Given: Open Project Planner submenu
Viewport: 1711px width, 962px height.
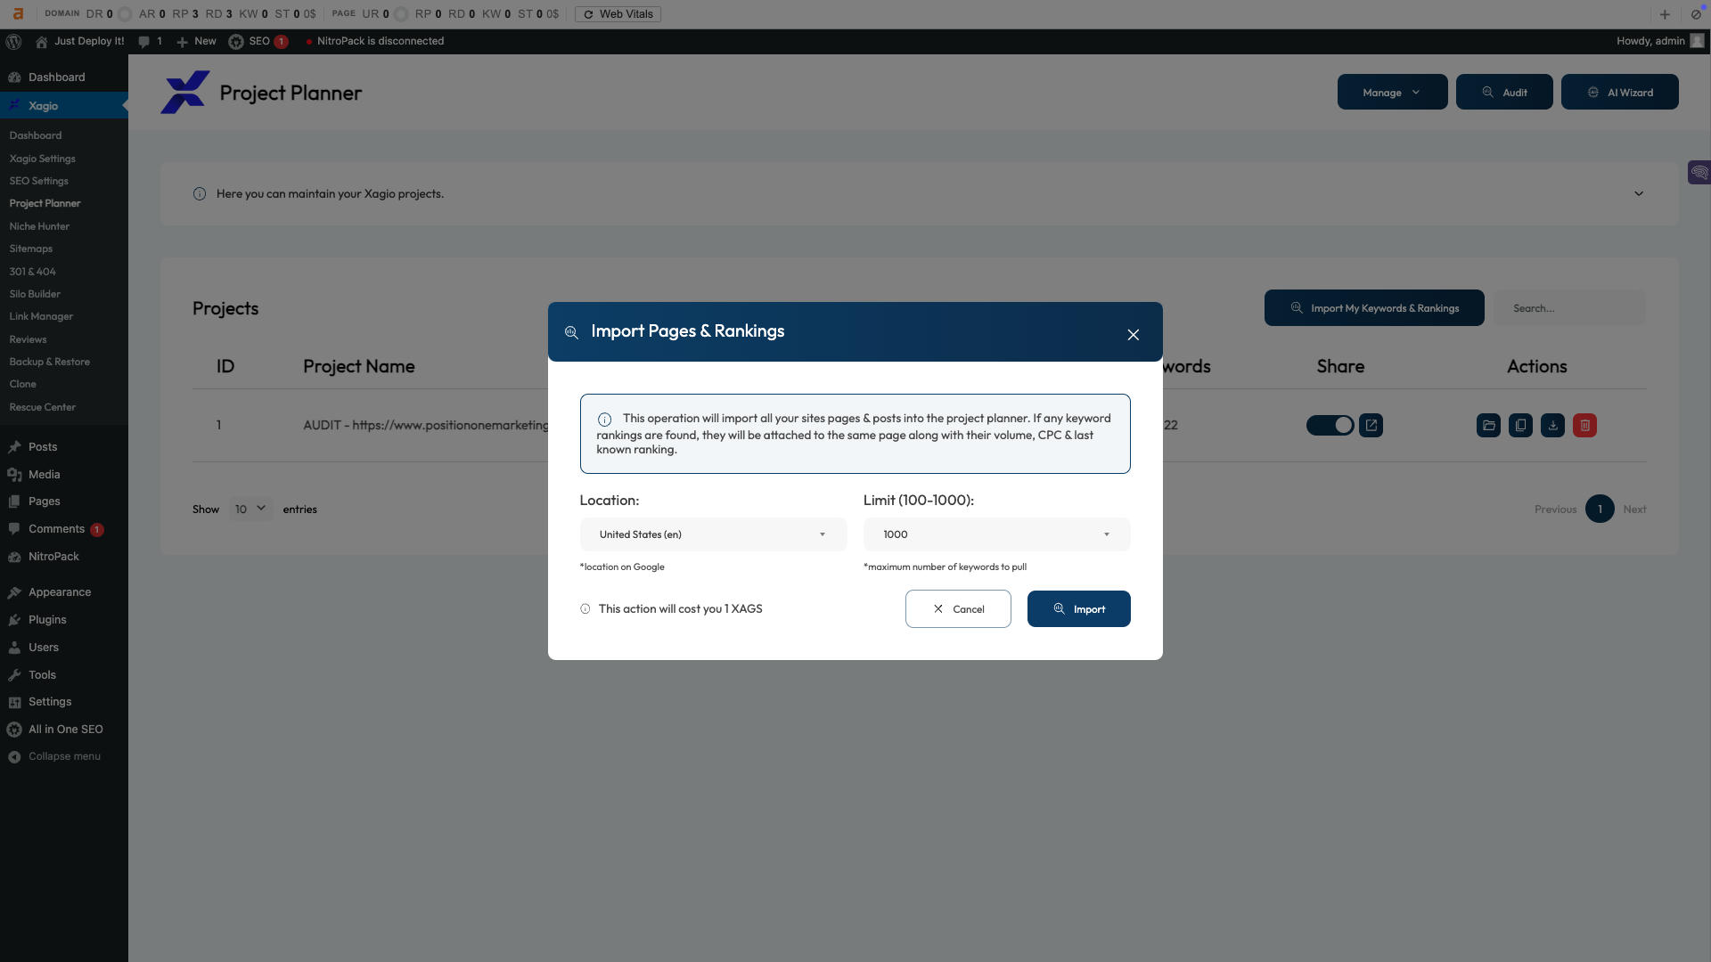Looking at the screenshot, I should 45,203.
